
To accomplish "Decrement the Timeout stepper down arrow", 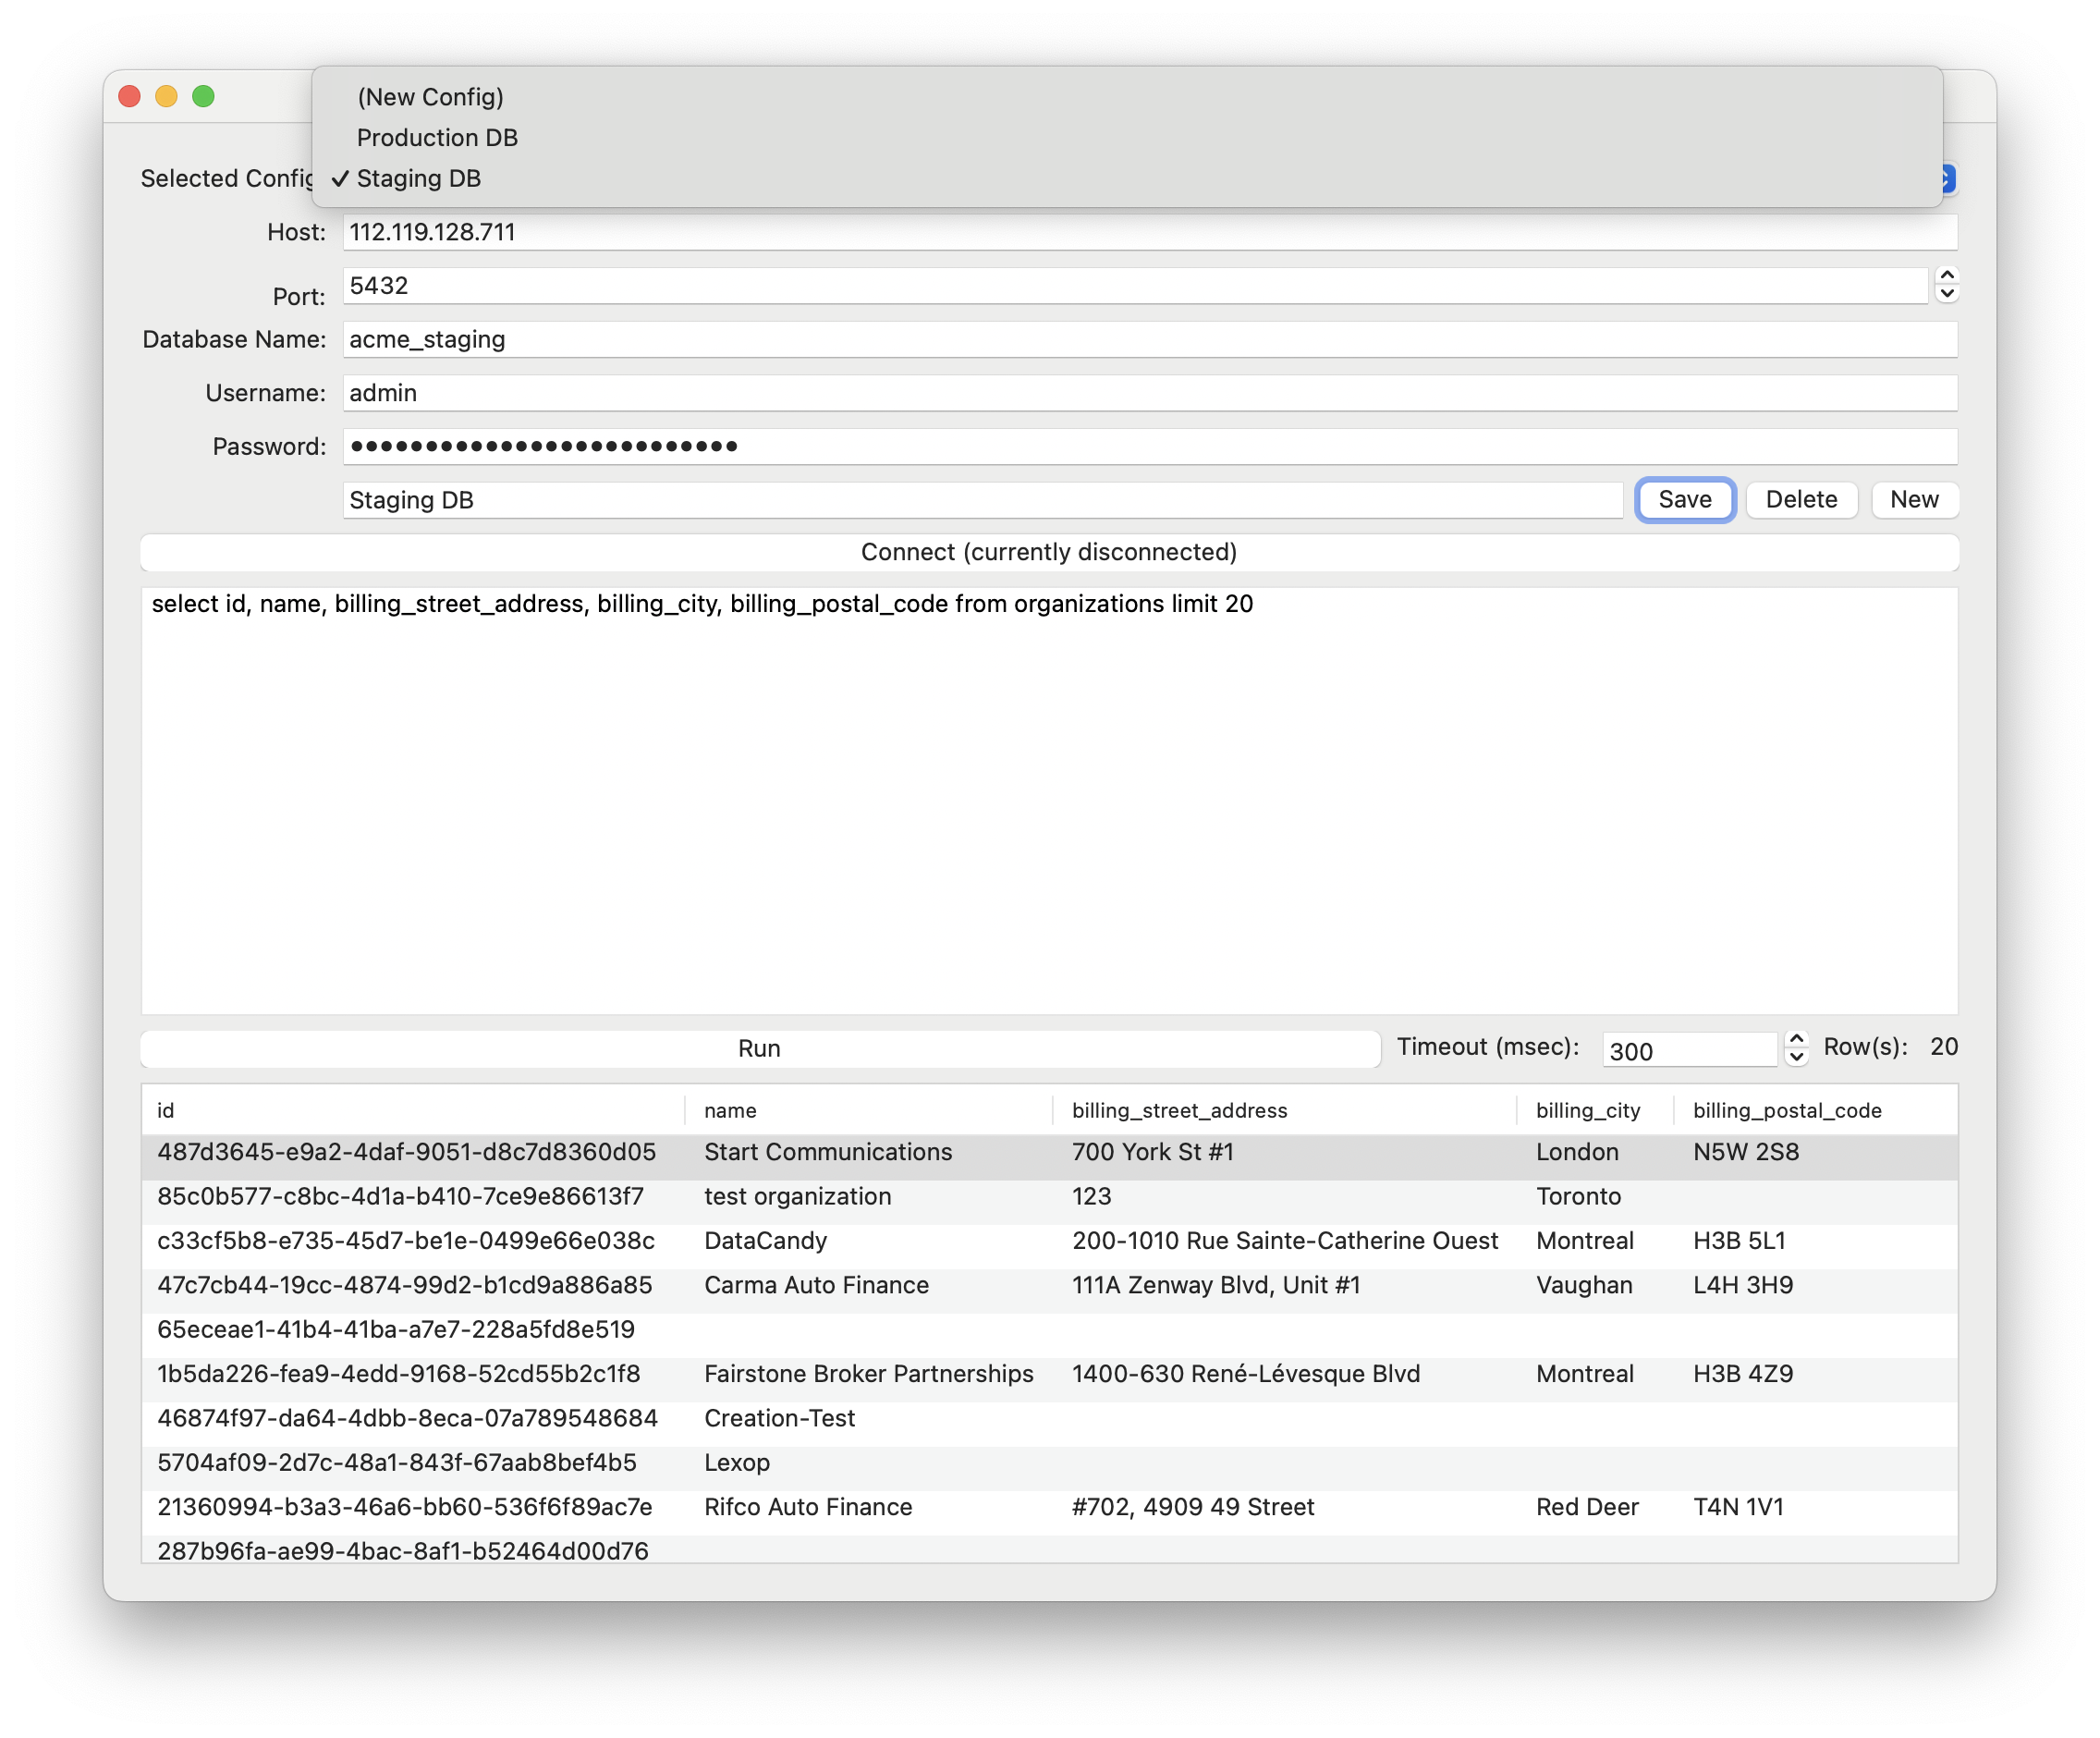I will [1796, 1057].
